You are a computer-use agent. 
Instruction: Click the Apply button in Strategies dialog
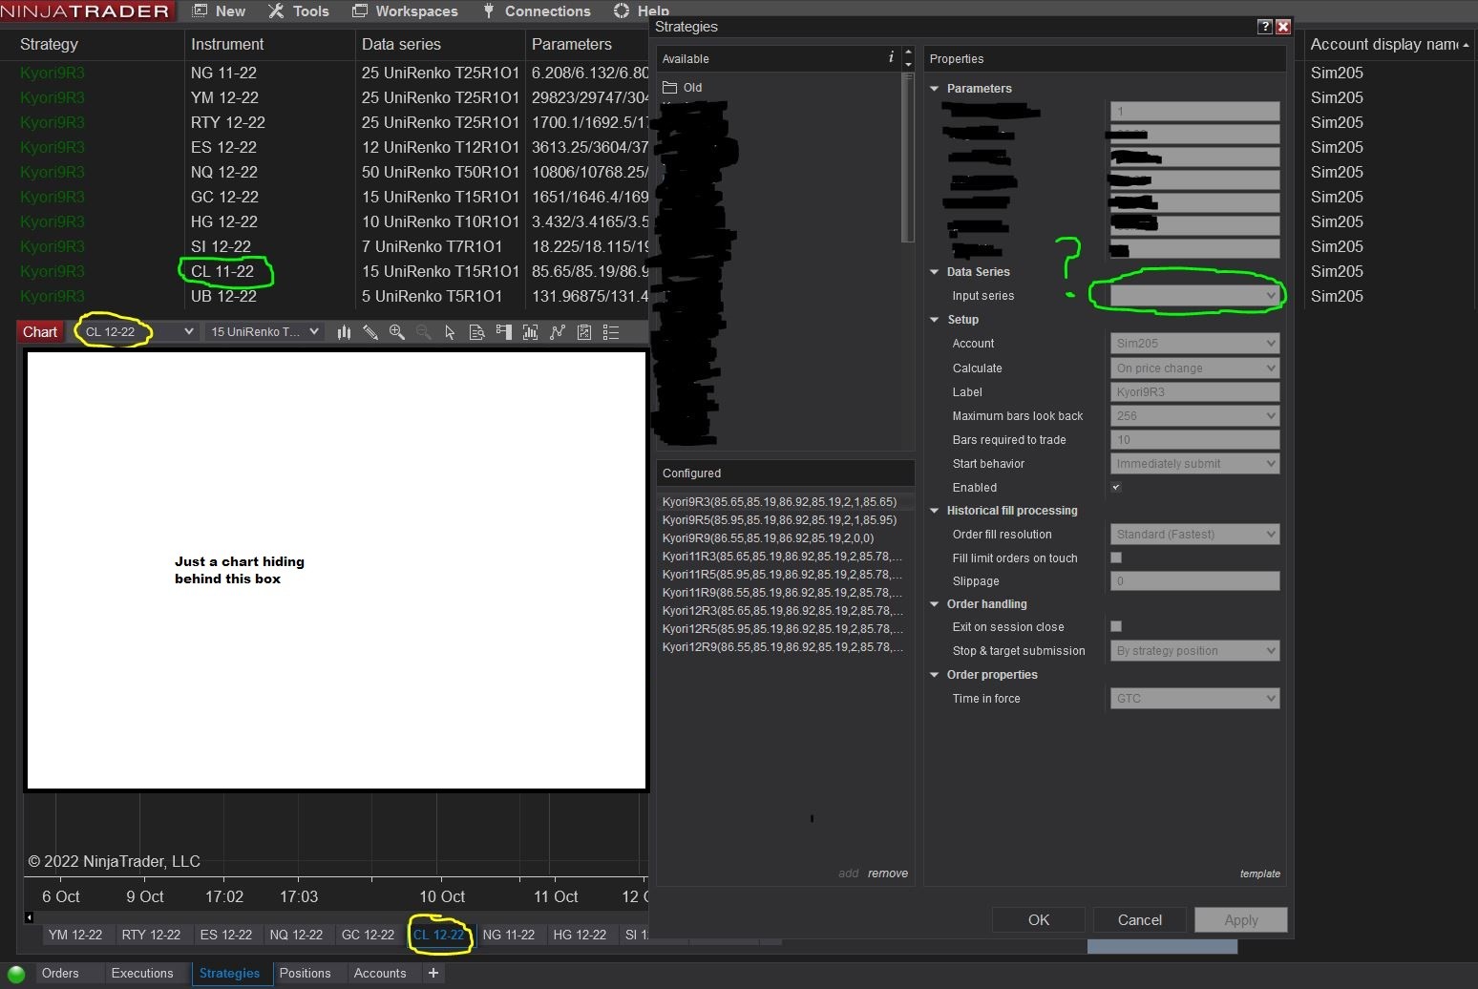(x=1241, y=920)
